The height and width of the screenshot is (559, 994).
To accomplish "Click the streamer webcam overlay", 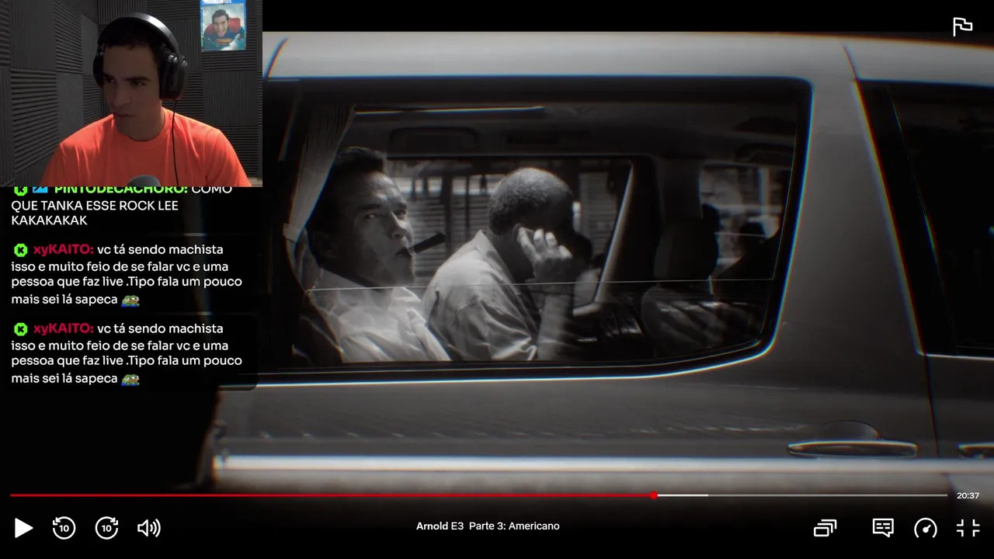I will pyautogui.click(x=131, y=93).
